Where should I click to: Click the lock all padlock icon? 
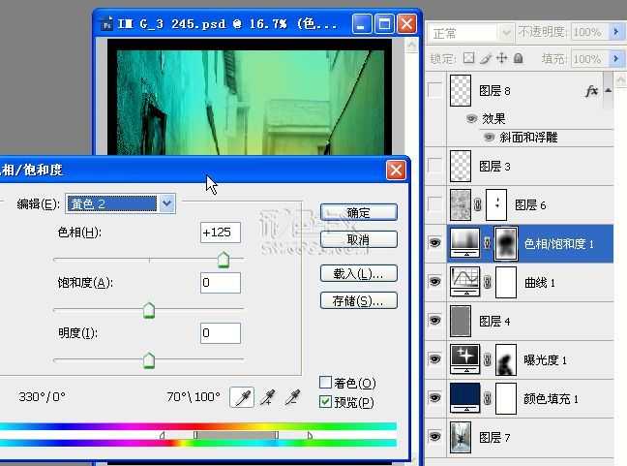click(x=519, y=58)
